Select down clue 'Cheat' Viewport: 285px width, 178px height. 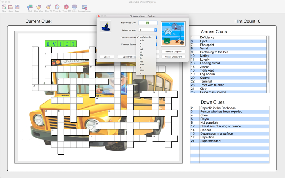coord(229,115)
